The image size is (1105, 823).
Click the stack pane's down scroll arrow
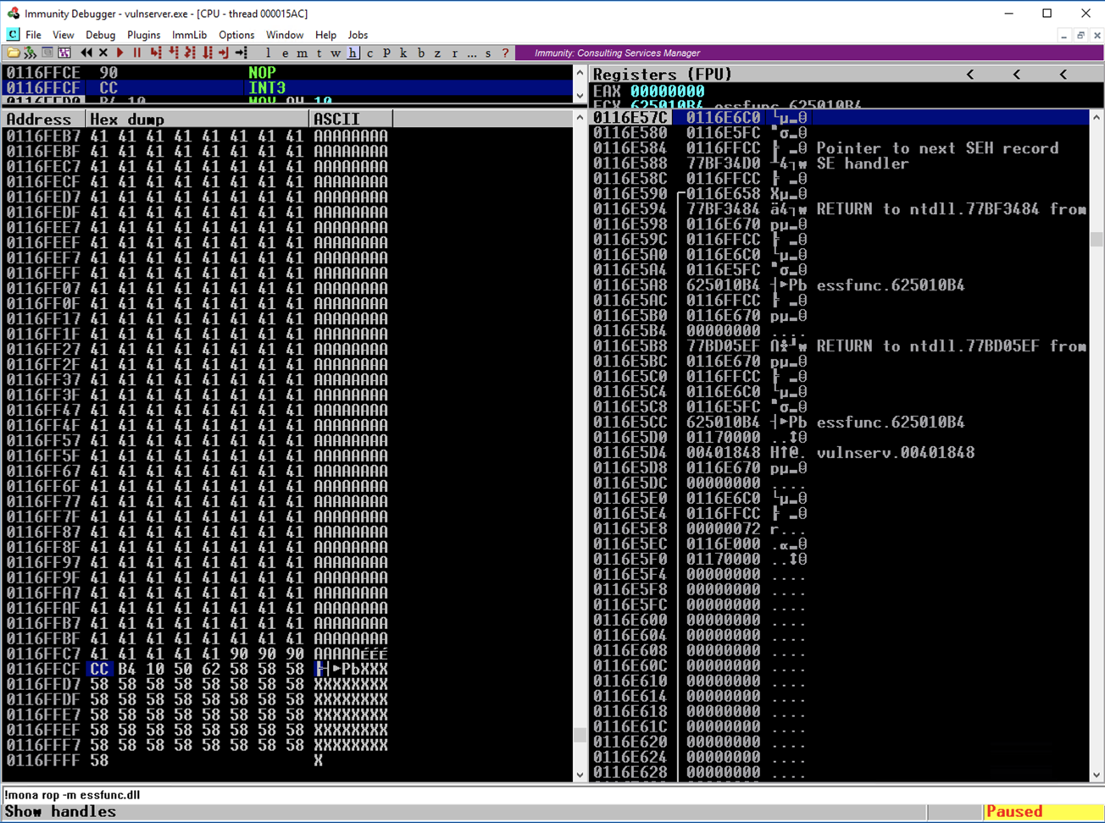(1097, 774)
